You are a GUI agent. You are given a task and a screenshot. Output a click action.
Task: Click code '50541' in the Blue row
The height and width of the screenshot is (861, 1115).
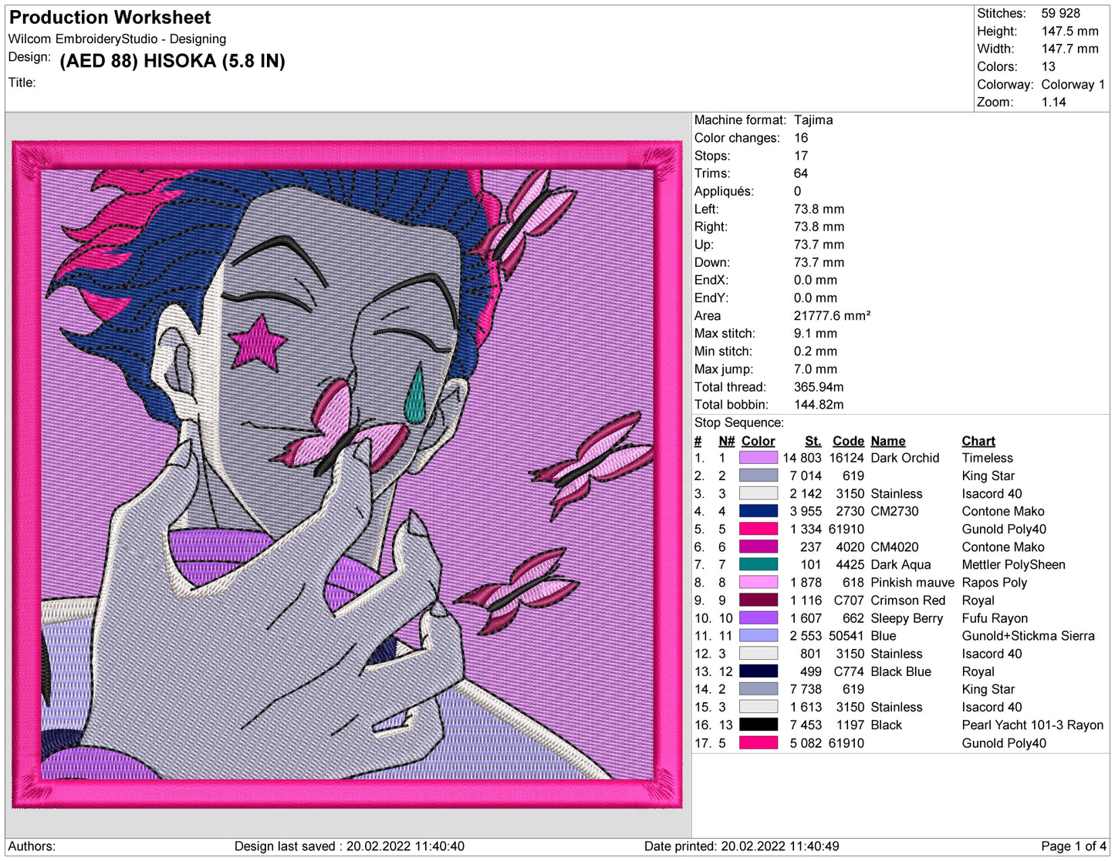click(x=846, y=636)
